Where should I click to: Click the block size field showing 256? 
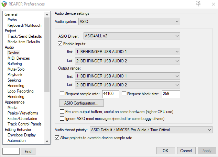(x=171, y=94)
